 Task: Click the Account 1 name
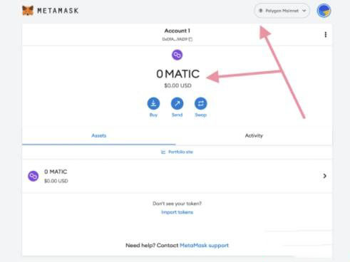pyautogui.click(x=177, y=31)
